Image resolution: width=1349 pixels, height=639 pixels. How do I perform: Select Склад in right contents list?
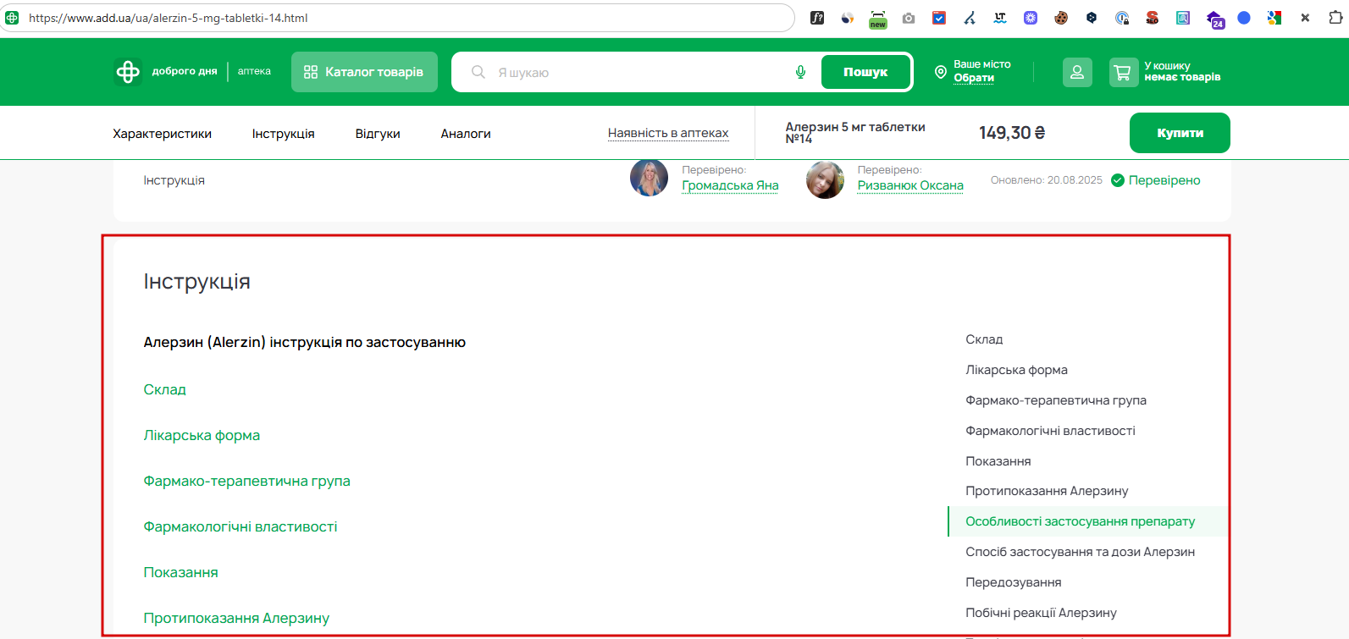[984, 339]
